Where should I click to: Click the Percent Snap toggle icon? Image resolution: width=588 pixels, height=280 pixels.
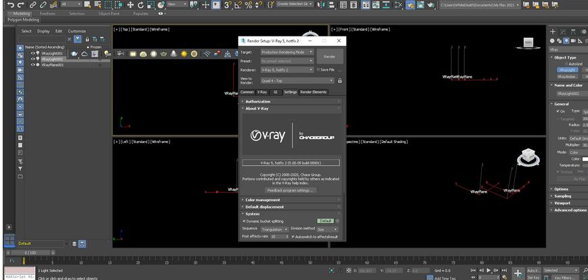[x=248, y=5]
